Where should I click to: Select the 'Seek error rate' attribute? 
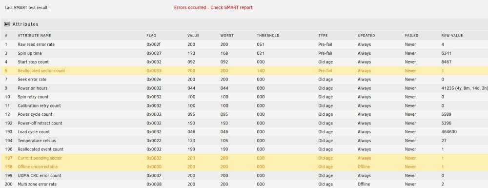32,80
